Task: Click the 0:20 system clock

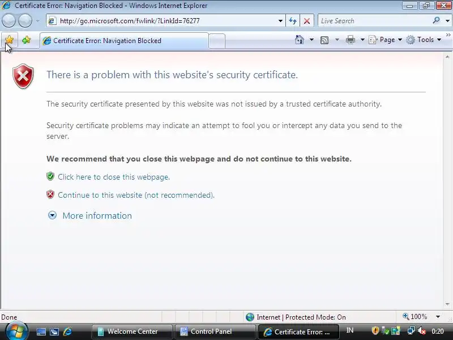Action: pyautogui.click(x=437, y=331)
